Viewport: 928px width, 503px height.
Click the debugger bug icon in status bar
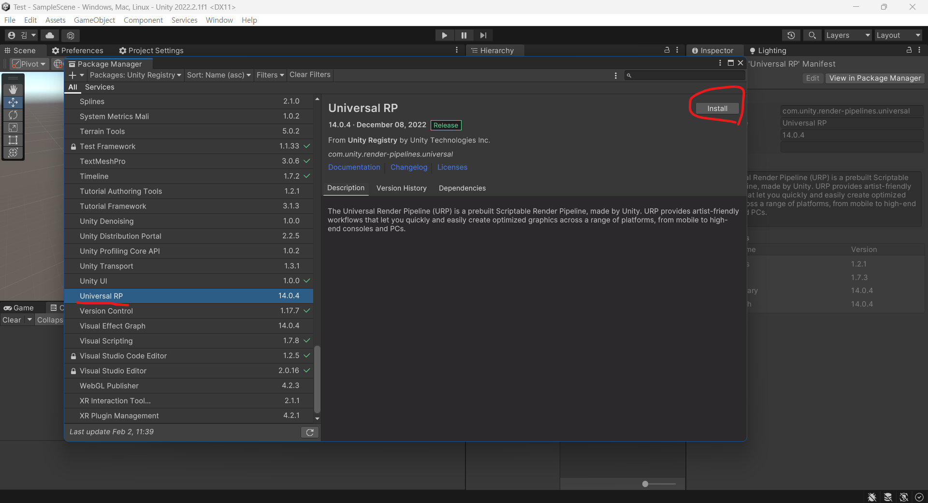coord(872,497)
